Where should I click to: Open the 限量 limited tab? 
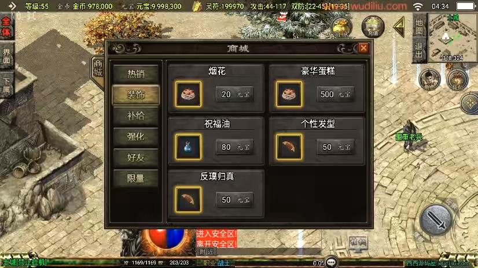[x=135, y=178]
